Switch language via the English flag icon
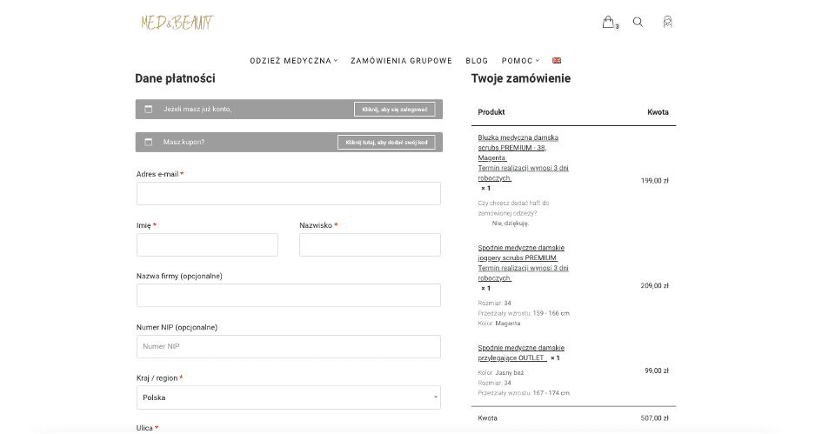This screenshot has width=822, height=434. tap(557, 61)
